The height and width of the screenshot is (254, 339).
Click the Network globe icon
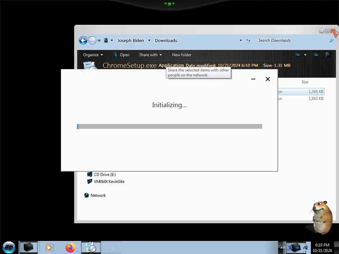pyautogui.click(x=86, y=195)
